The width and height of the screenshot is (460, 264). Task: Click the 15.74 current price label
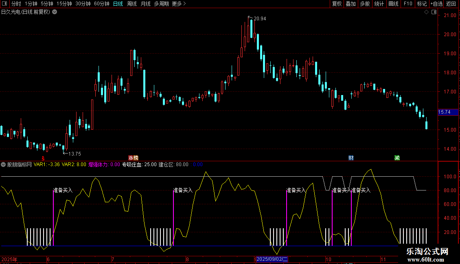click(444, 112)
